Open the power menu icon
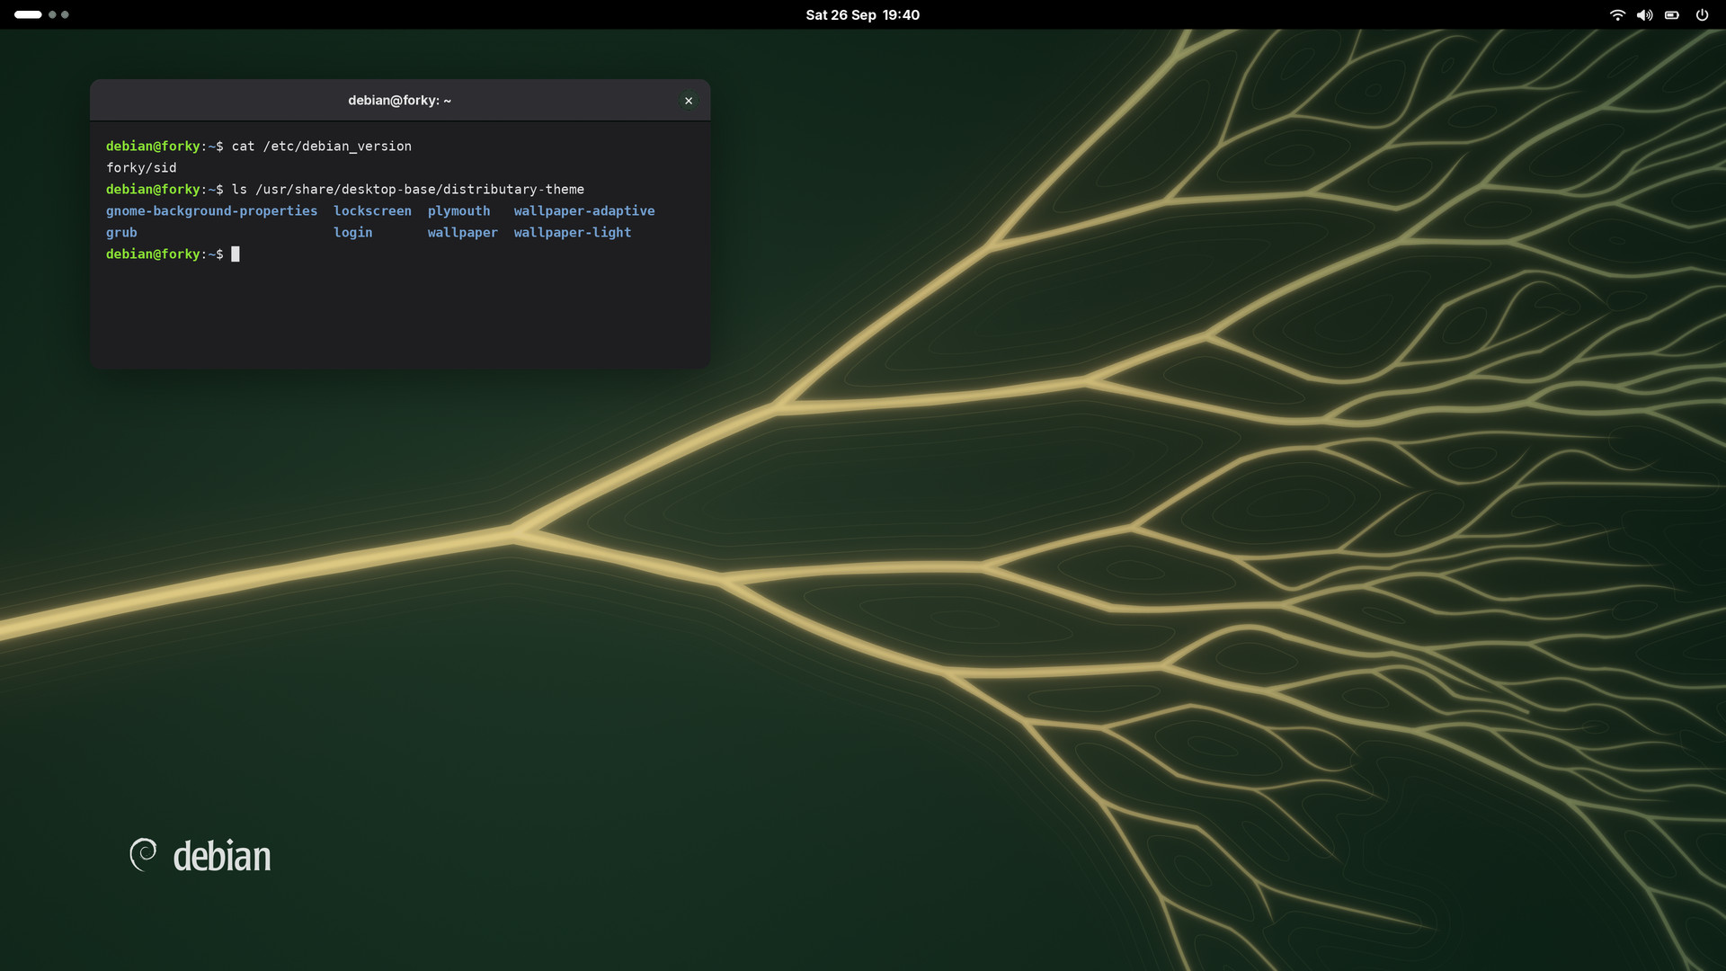1726x971 pixels. (x=1702, y=14)
